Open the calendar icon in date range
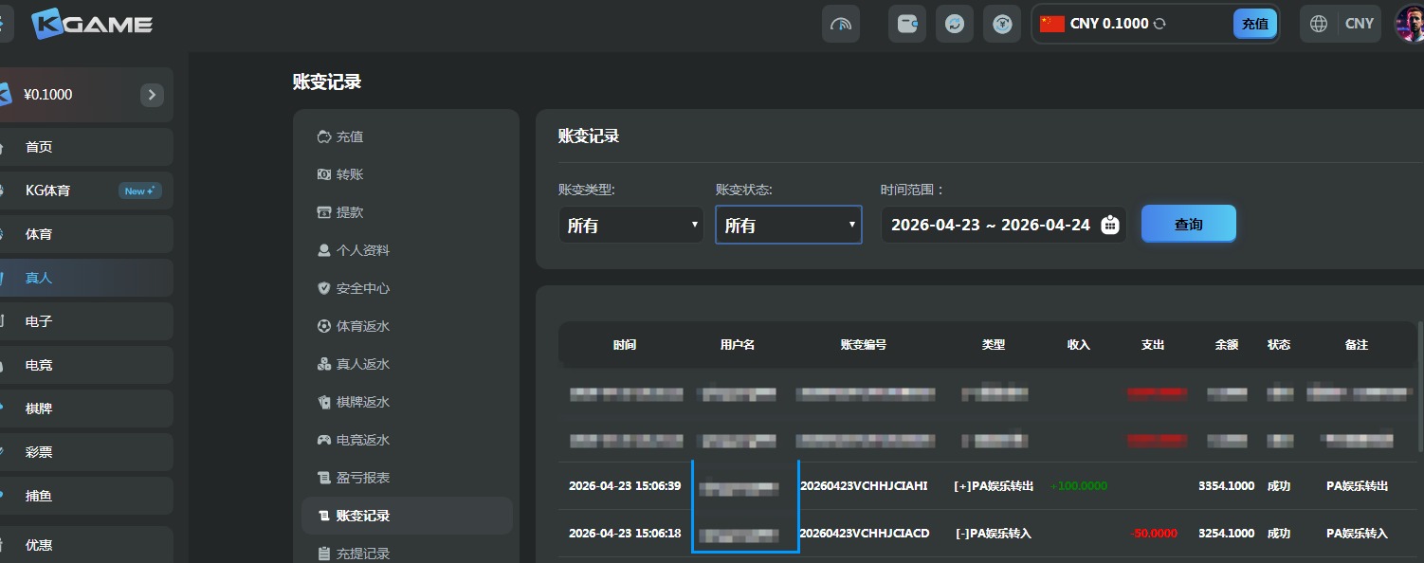Viewport: 1424px width, 563px height. (1110, 226)
